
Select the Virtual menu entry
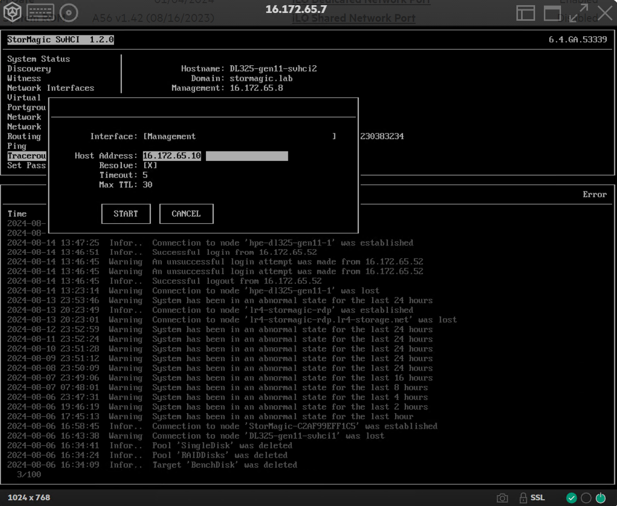point(24,98)
